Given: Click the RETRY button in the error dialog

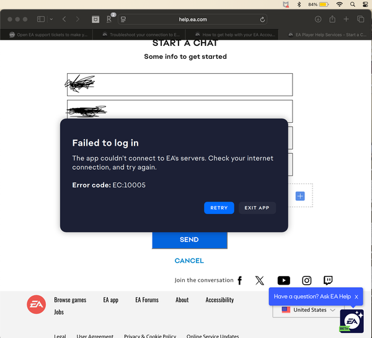Looking at the screenshot, I should pos(219,208).
